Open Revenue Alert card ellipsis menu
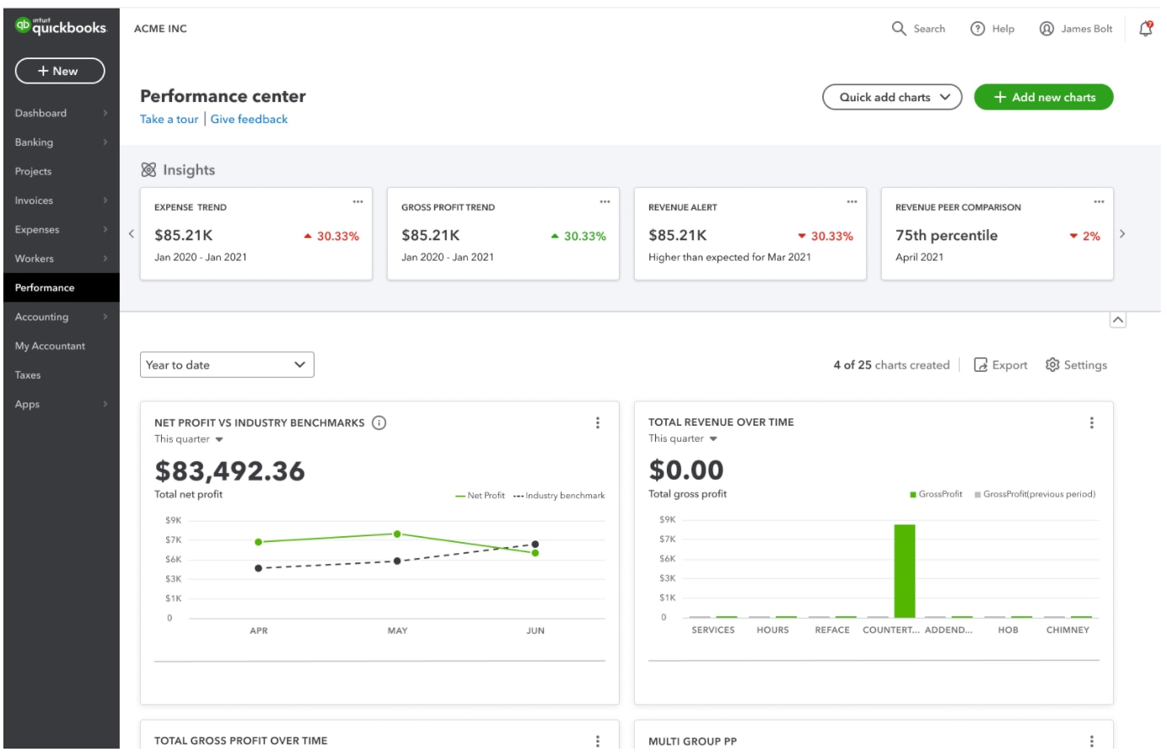This screenshot has height=752, width=1167. coord(852,202)
